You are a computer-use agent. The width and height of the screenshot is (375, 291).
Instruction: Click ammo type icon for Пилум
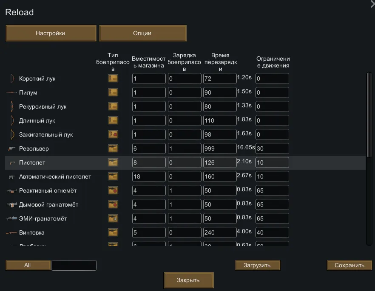point(113,92)
